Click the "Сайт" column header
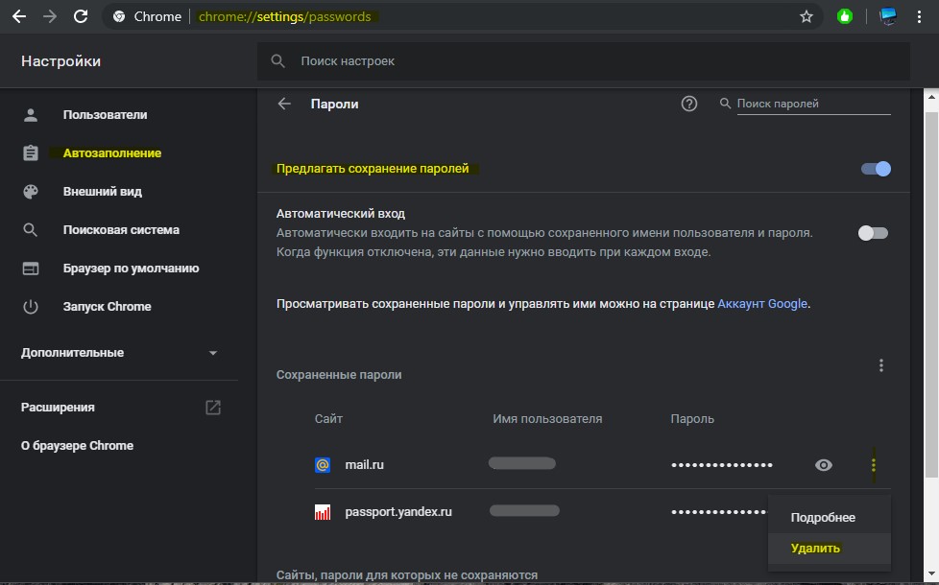This screenshot has height=585, width=939. [x=328, y=419]
